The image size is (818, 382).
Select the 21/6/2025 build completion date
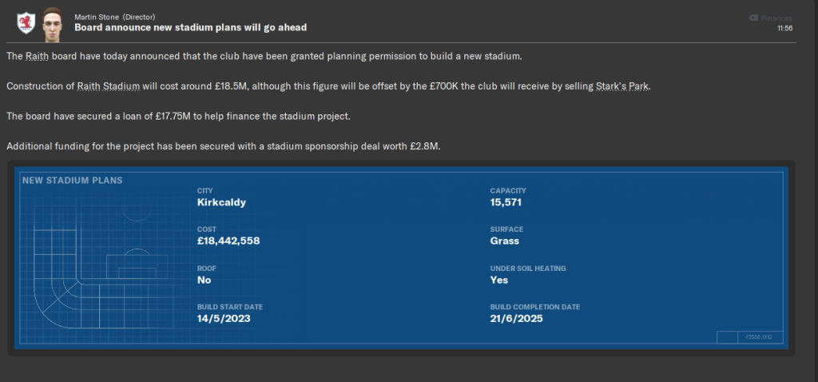pyautogui.click(x=515, y=318)
